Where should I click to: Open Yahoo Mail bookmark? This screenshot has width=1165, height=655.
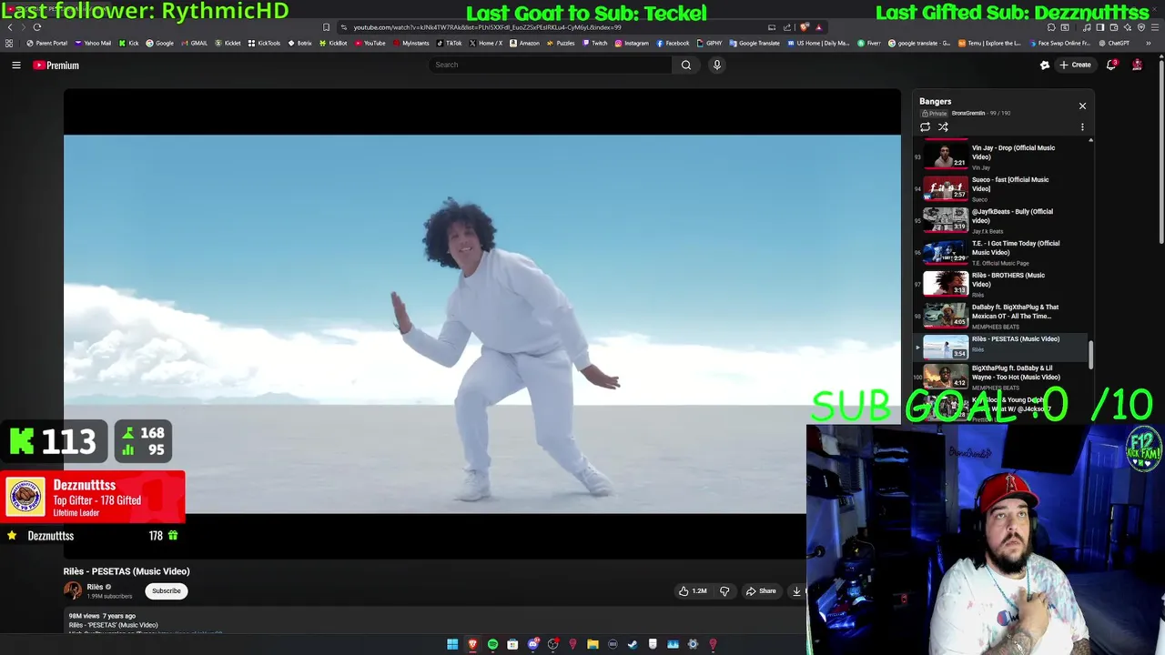pyautogui.click(x=93, y=43)
